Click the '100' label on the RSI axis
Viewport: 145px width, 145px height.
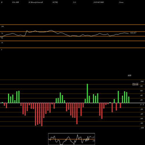click(2, 26)
